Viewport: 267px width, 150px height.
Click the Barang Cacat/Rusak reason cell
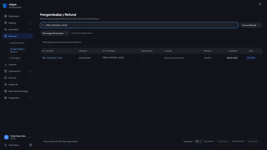[x=174, y=58]
